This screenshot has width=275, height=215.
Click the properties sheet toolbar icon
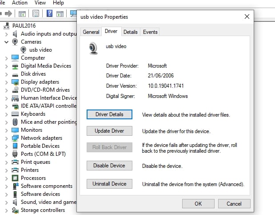point(36,13)
